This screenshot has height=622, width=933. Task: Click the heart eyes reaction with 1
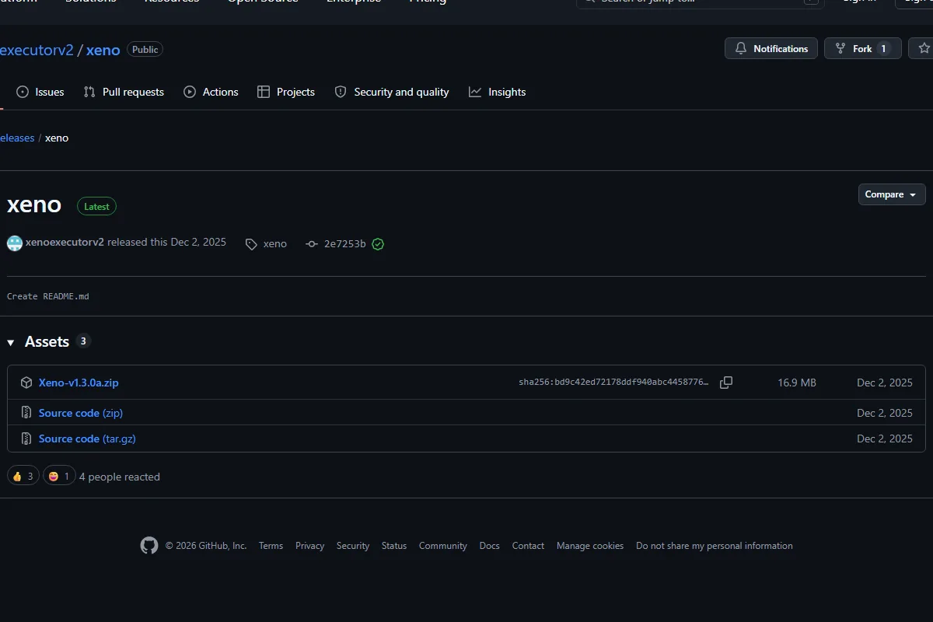click(59, 476)
